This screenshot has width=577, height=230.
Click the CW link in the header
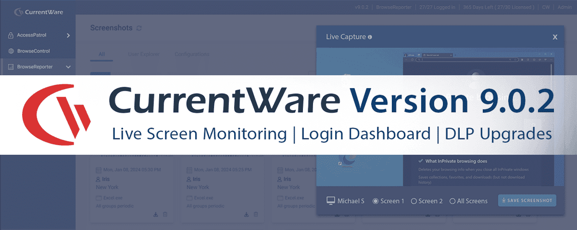point(546,7)
